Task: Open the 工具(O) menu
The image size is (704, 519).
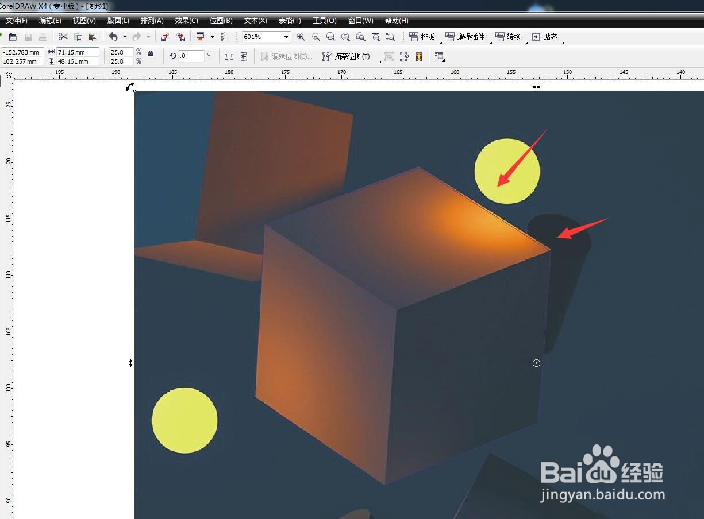Action: tap(324, 21)
